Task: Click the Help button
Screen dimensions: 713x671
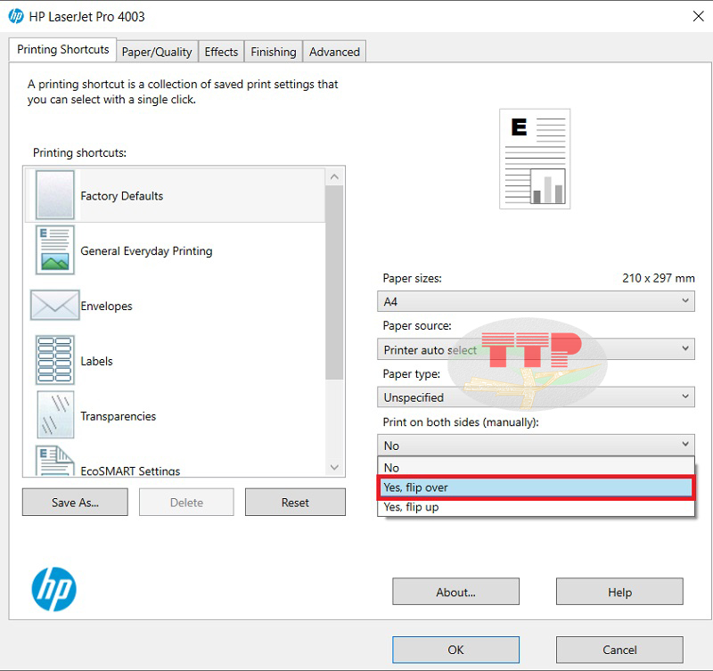Action: pos(619,592)
